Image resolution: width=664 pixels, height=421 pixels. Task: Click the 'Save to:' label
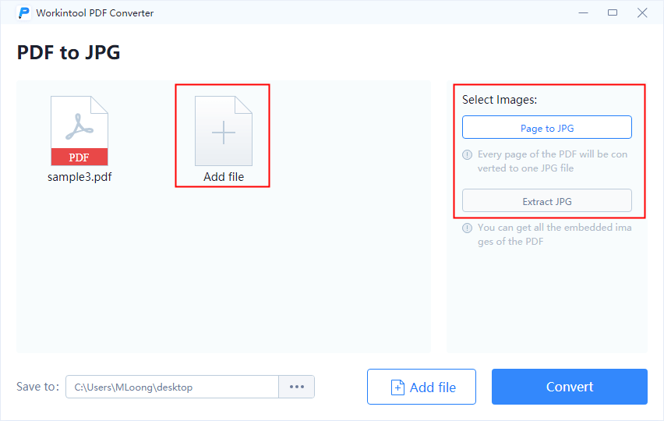(37, 387)
